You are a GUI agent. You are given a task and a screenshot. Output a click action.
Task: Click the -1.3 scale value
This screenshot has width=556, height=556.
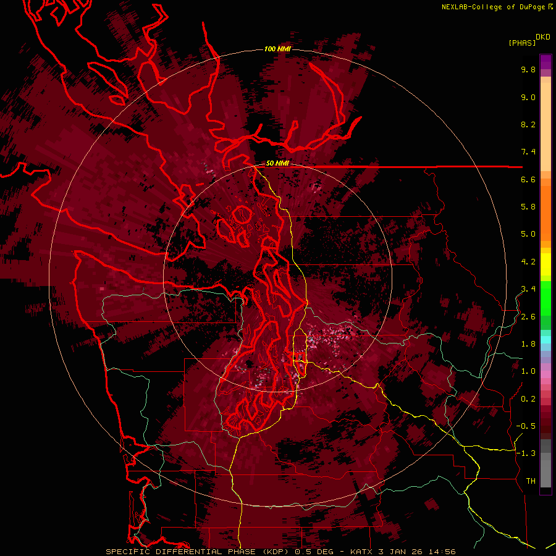click(526, 453)
